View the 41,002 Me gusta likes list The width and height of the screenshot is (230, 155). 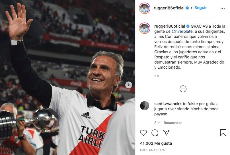pos(156,143)
